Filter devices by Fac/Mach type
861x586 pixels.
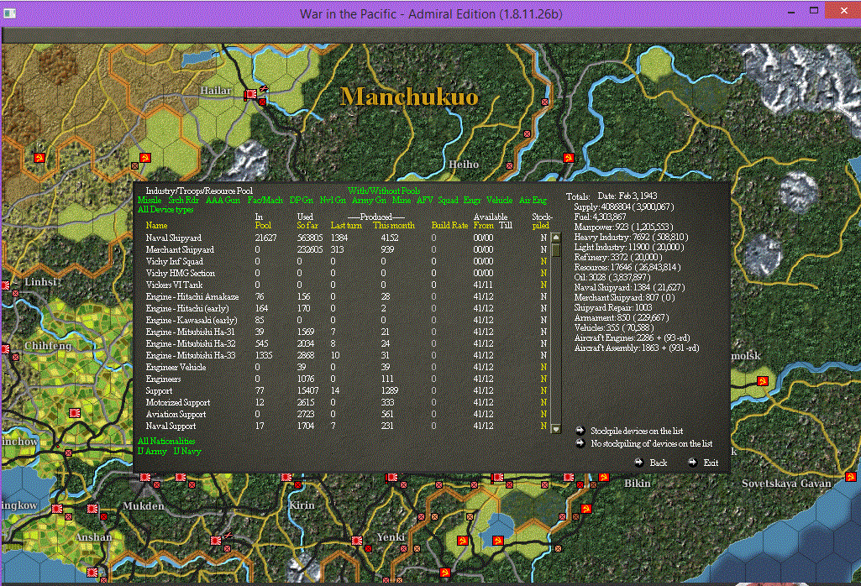(265, 201)
